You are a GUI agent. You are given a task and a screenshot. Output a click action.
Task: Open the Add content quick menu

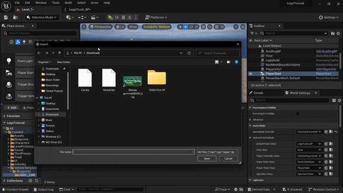click(x=70, y=17)
